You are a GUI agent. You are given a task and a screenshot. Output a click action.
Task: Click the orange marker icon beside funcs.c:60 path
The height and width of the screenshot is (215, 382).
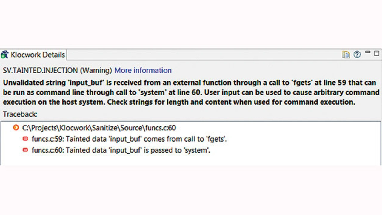(16, 128)
